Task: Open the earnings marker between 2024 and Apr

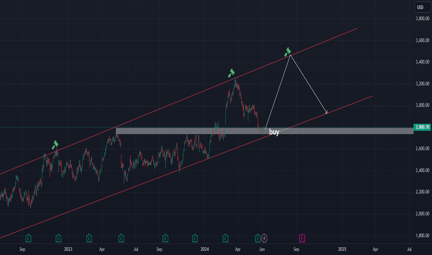Action: tap(225, 238)
